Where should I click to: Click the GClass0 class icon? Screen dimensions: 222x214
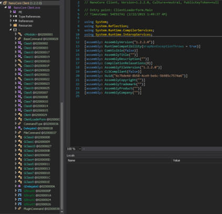pos(20,137)
